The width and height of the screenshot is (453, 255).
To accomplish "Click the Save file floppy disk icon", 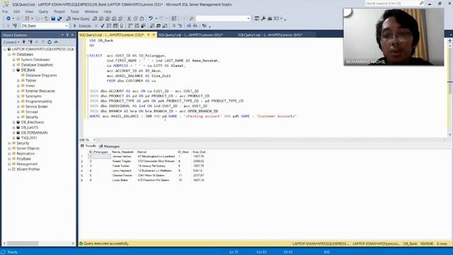I will click(x=53, y=18).
